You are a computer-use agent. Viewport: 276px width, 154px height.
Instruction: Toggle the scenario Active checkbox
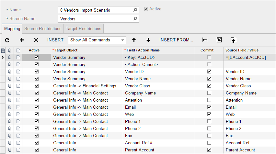click(146, 9)
